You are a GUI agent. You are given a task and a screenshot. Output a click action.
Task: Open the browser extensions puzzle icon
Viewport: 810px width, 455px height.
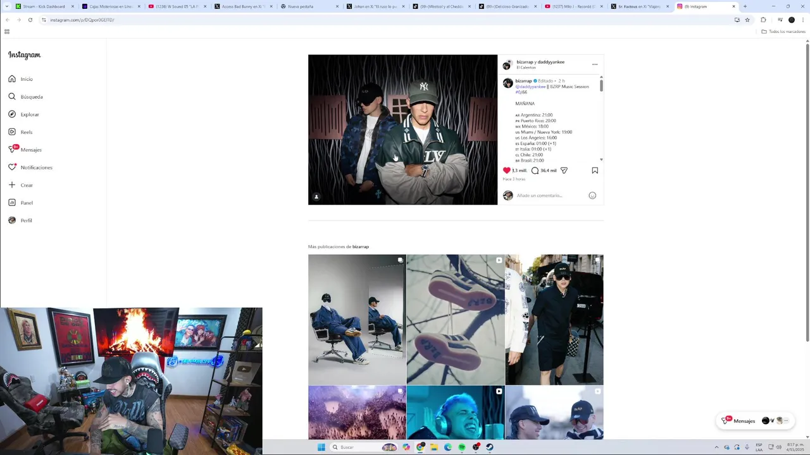(x=763, y=20)
